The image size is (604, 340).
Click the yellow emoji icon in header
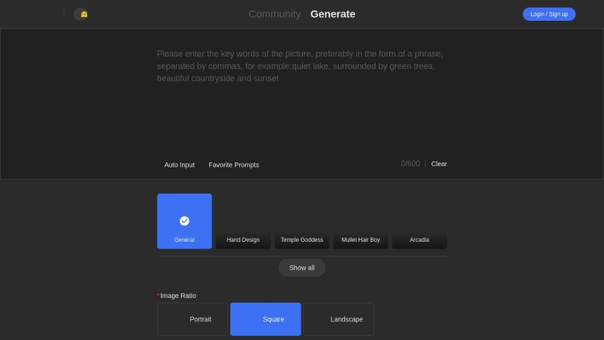(84, 14)
